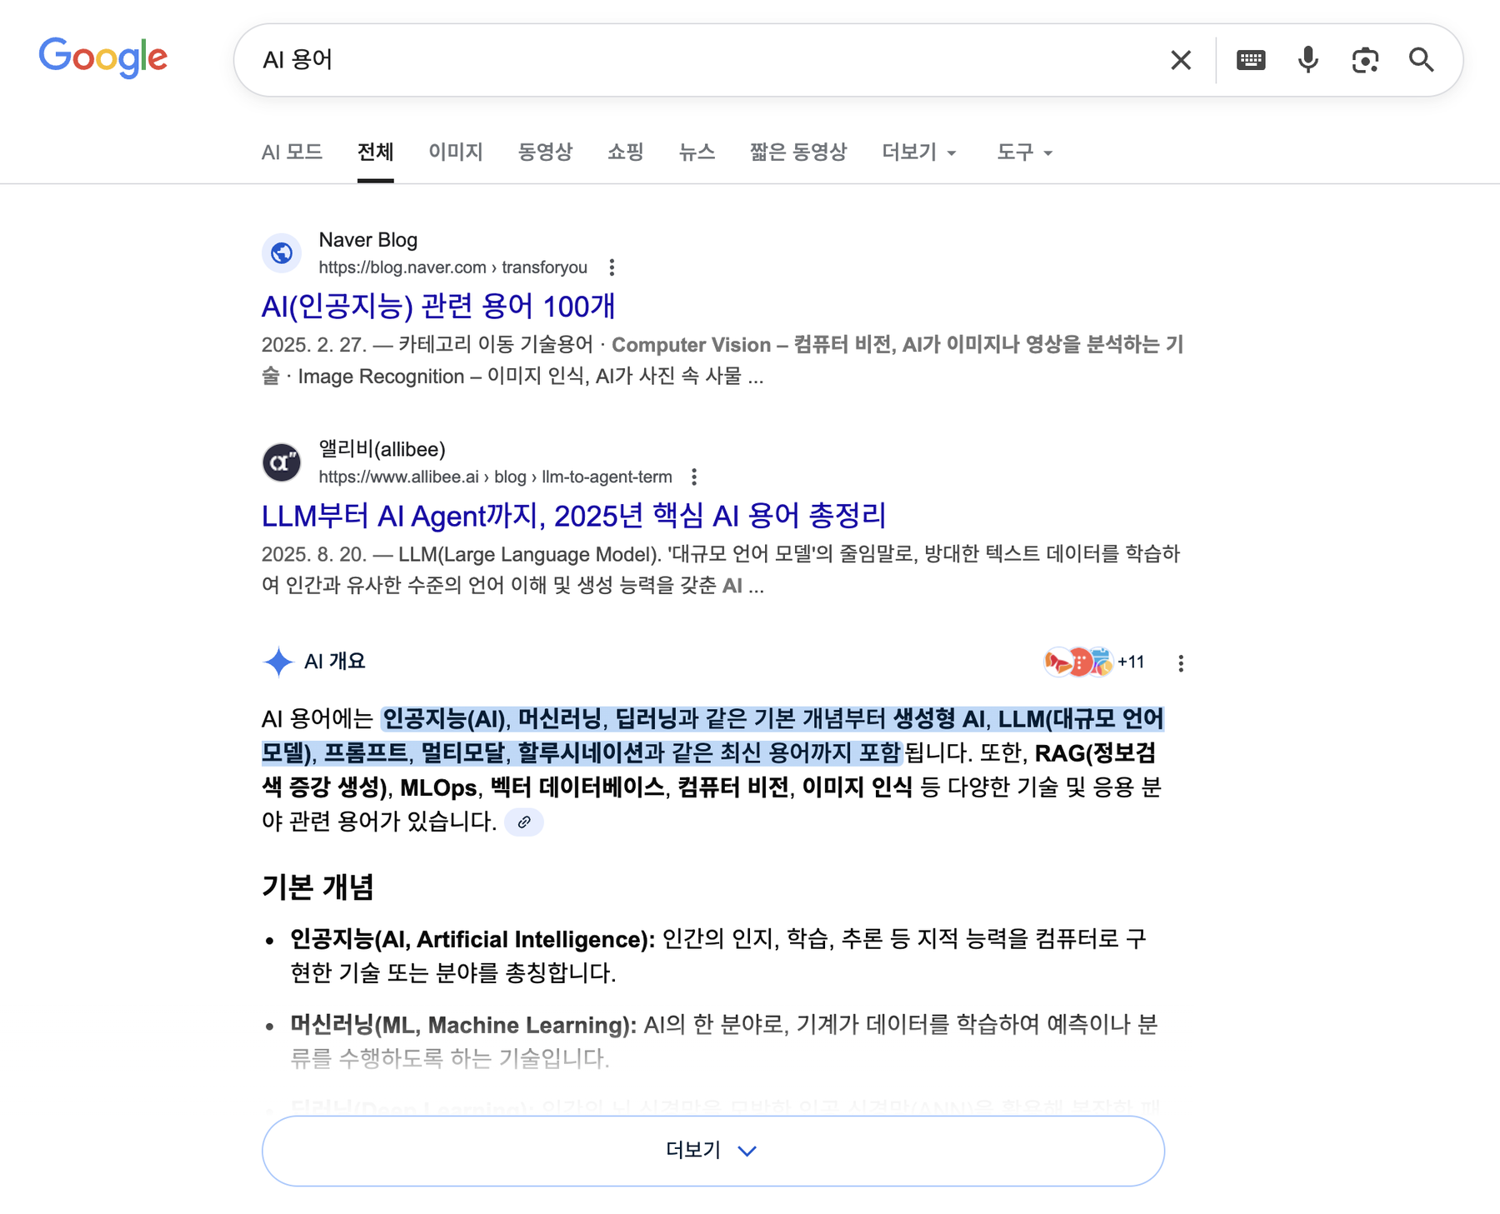Open three-dot menu on AI 개요 section
This screenshot has height=1214, width=1500.
(1181, 662)
